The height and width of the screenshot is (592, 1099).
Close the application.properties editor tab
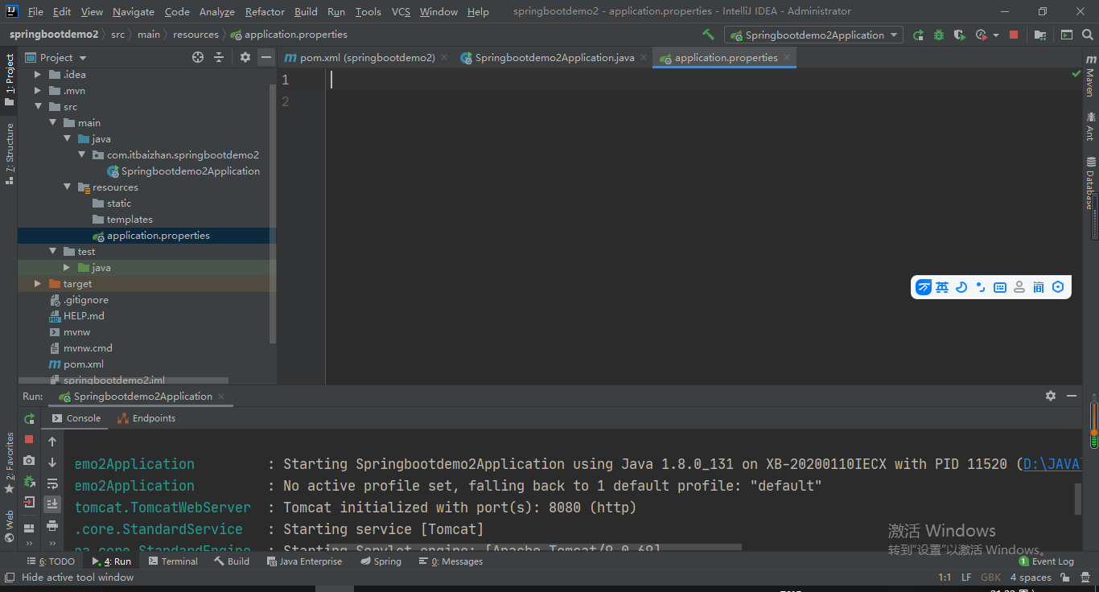[x=787, y=57]
